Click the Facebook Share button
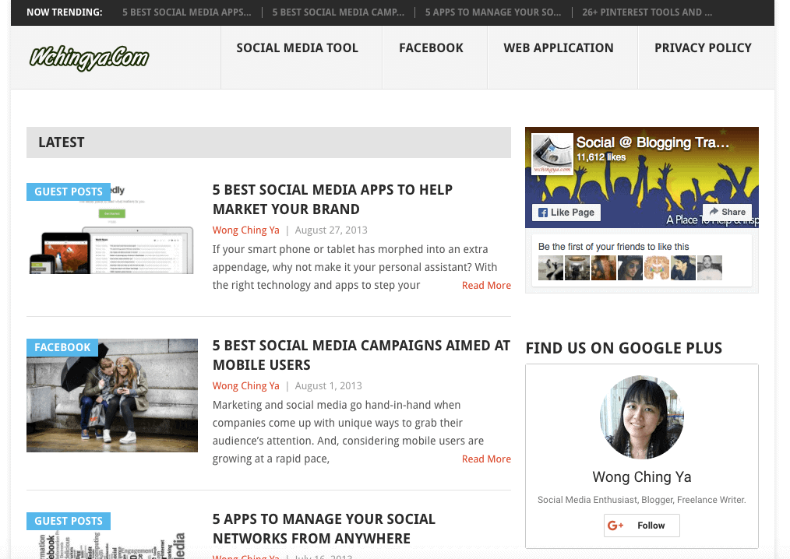790x559 pixels. pos(728,212)
